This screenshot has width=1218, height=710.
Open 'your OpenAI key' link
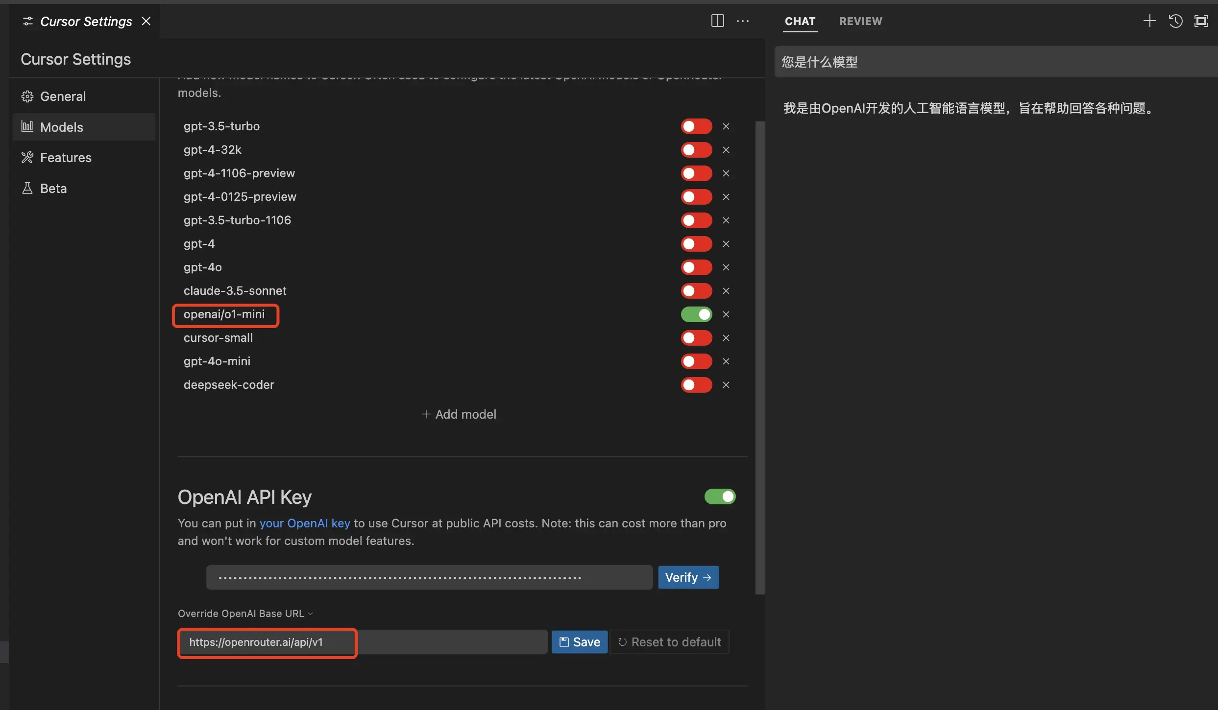click(305, 523)
